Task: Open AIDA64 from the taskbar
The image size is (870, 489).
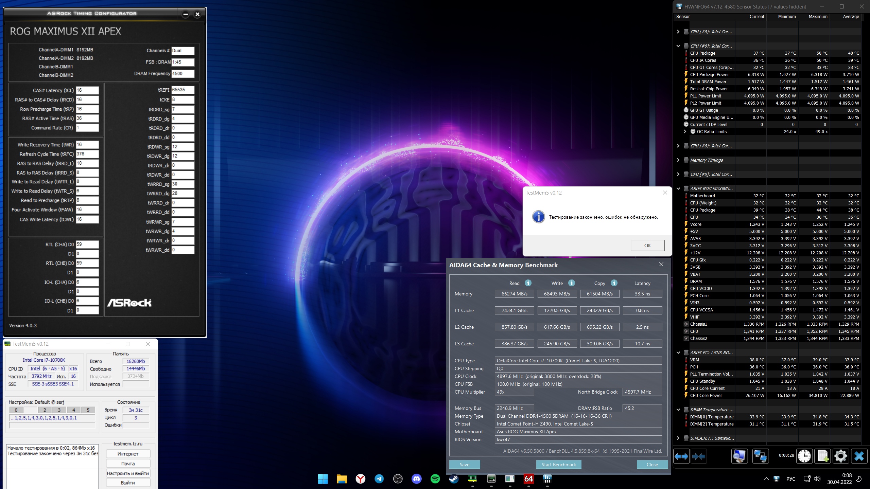Action: [x=528, y=479]
